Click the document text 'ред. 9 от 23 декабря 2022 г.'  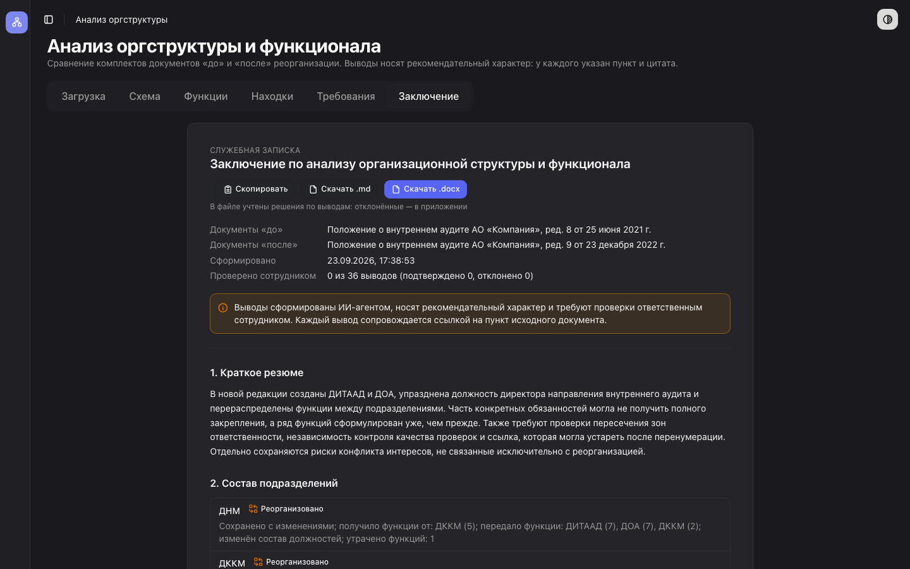[x=605, y=245]
